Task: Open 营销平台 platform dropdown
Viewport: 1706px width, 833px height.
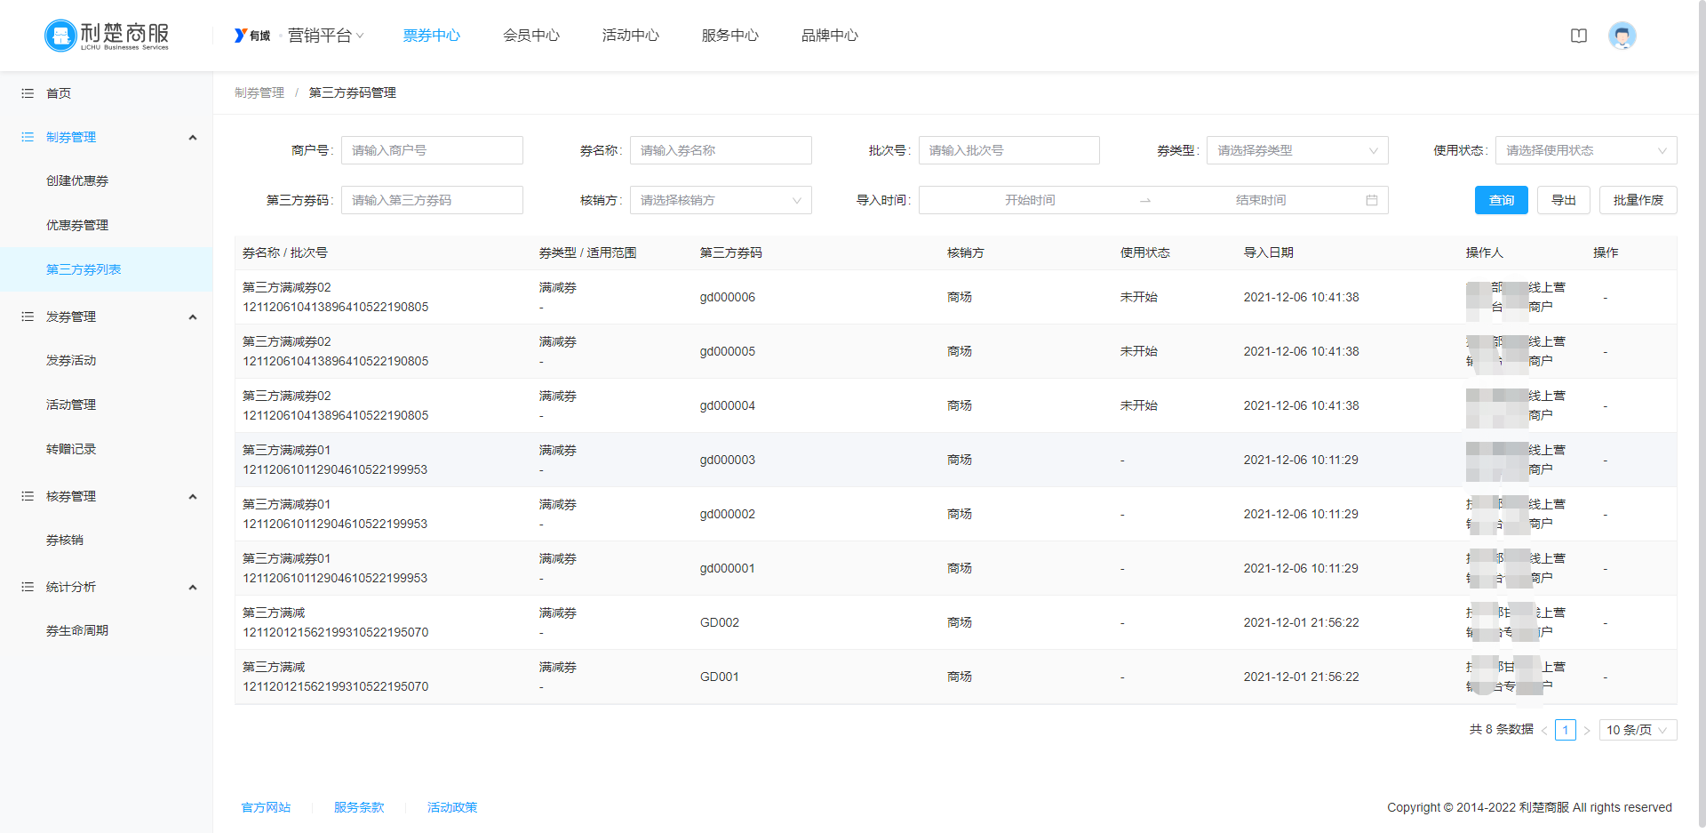Action: point(326,36)
